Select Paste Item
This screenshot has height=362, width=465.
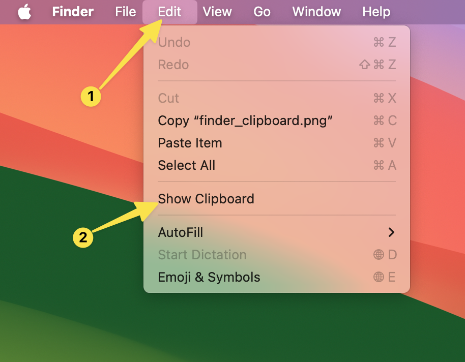(190, 143)
